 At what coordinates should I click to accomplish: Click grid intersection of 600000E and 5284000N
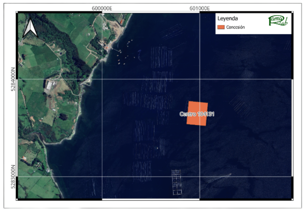pyautogui.click(x=102, y=79)
